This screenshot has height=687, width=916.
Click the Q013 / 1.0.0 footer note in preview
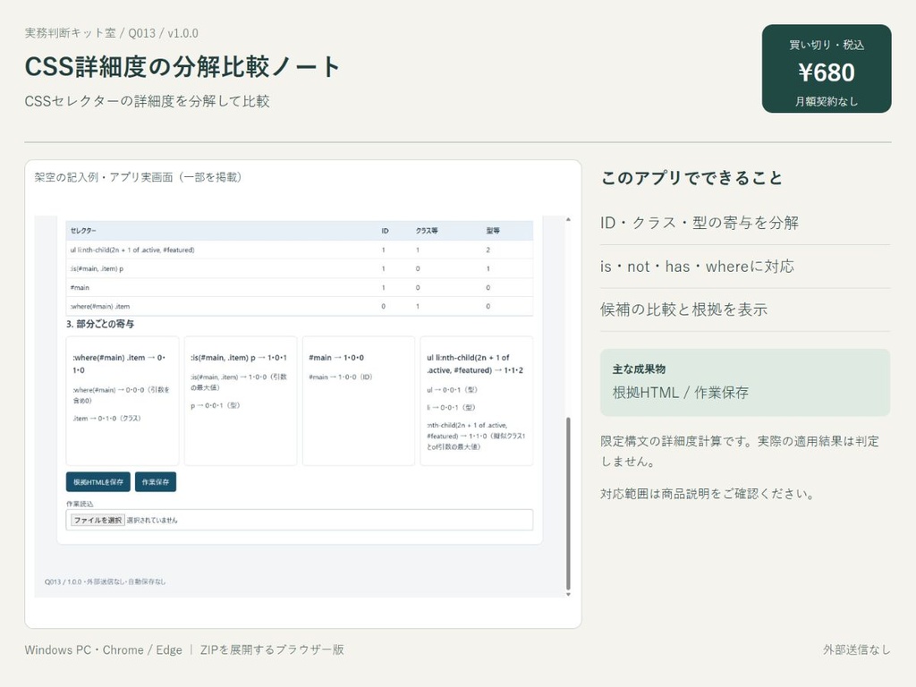[106, 581]
